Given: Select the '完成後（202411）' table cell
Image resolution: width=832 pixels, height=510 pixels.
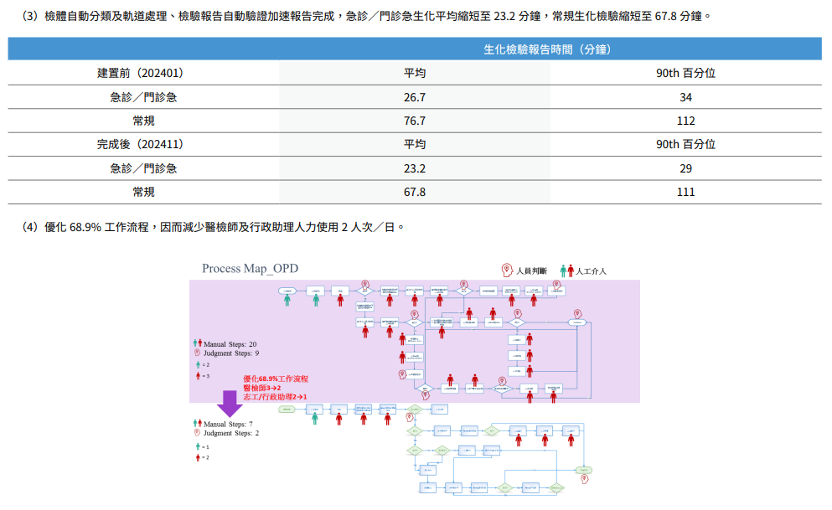Looking at the screenshot, I should 142,144.
